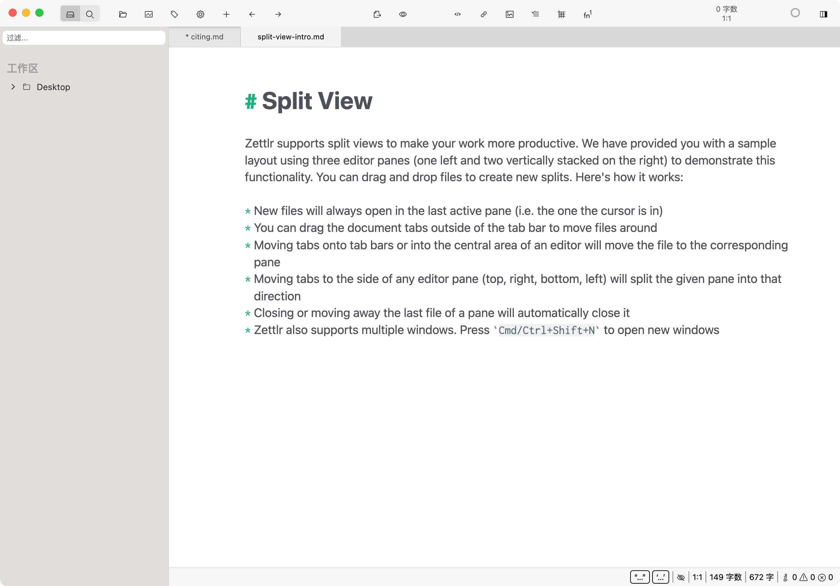Open the writing statistics icon
Screen dimensions: 840x586
click(x=148, y=14)
